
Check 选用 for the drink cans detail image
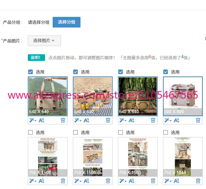coord(30,132)
